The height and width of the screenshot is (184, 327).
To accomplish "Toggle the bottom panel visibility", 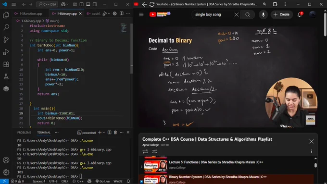I will tap(88, 4).
